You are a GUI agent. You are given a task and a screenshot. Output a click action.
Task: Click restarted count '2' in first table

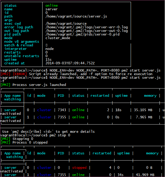108,110
